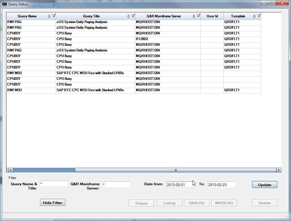Image resolution: width=291 pixels, height=221 pixels.
Task: Select MQRHOST1204 in the RMFMSU row with QRDFLT1
Action: 168,90
